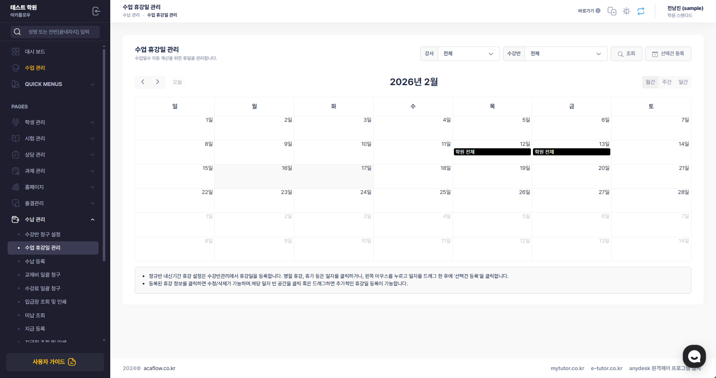Open the 강사 전체 dropdown

[x=468, y=54]
